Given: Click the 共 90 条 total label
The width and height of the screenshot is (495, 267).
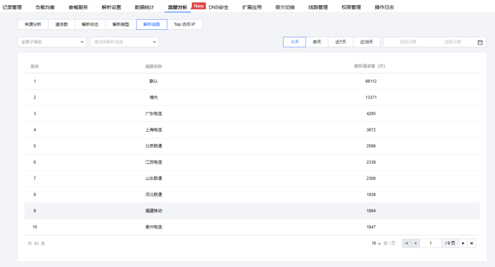Looking at the screenshot, I should 36,244.
